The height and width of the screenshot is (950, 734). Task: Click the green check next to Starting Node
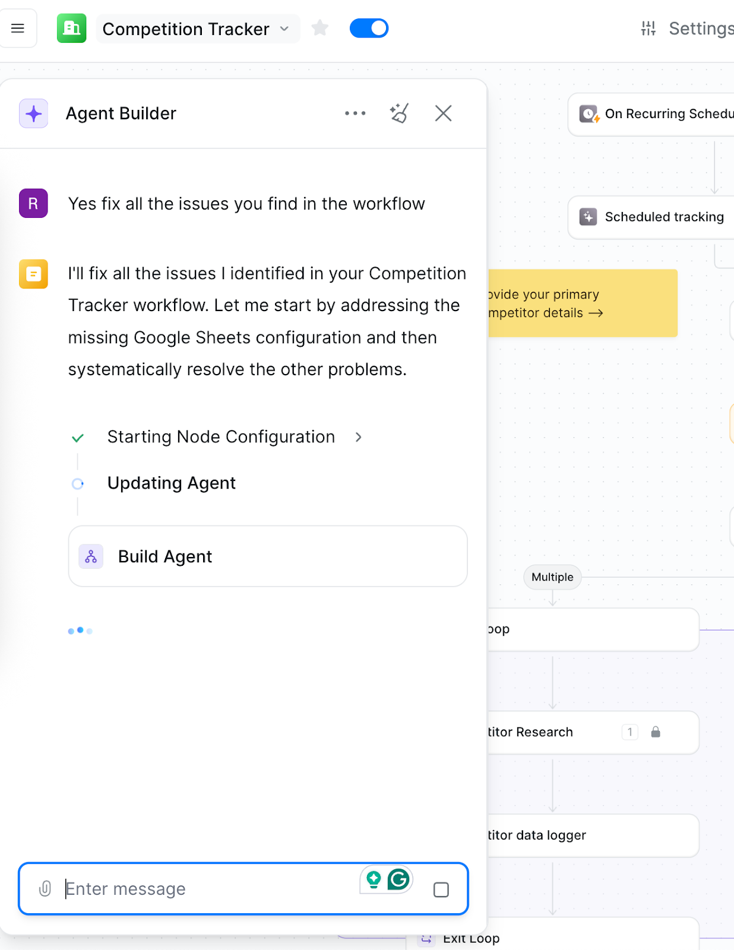78,438
